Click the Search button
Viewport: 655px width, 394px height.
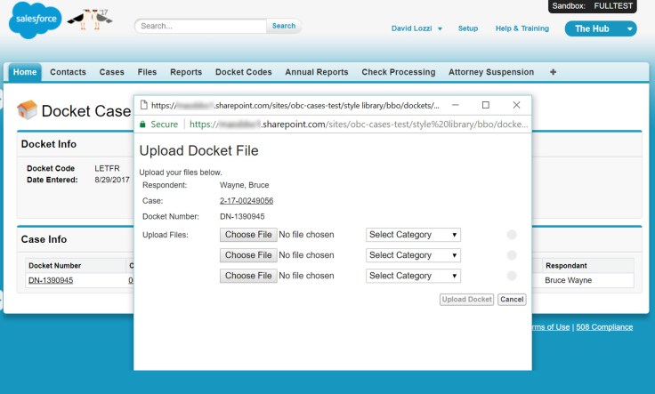point(284,26)
